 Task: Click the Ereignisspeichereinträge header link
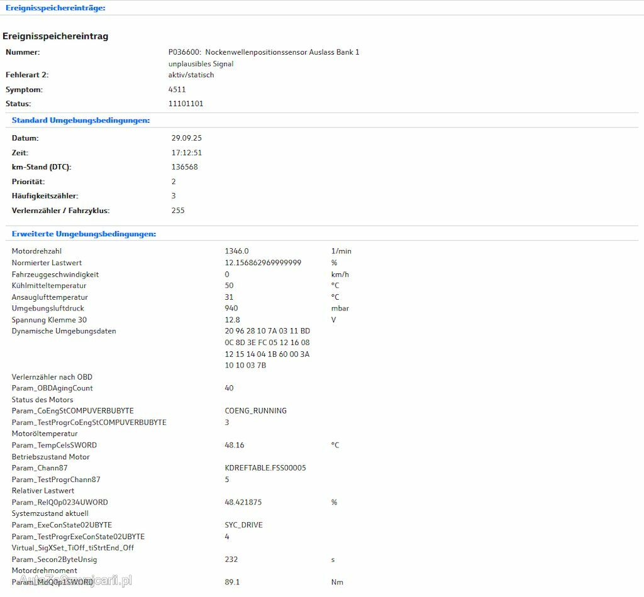[x=55, y=8]
